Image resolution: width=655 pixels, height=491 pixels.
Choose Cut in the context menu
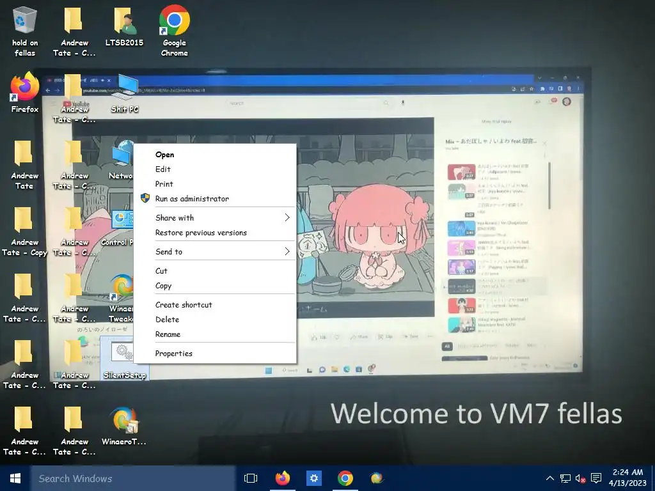click(x=215, y=271)
